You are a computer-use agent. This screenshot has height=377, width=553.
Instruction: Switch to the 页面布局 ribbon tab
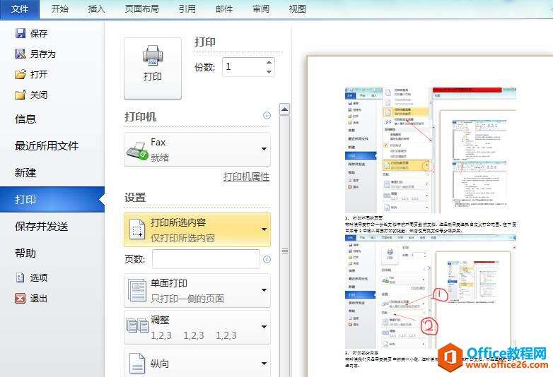pyautogui.click(x=141, y=8)
